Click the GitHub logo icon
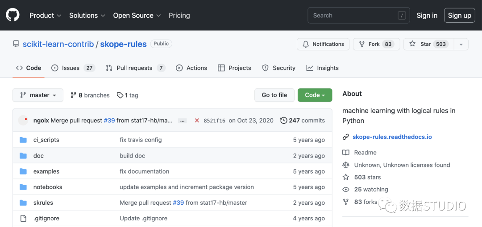This screenshot has height=227, width=482. point(12,15)
